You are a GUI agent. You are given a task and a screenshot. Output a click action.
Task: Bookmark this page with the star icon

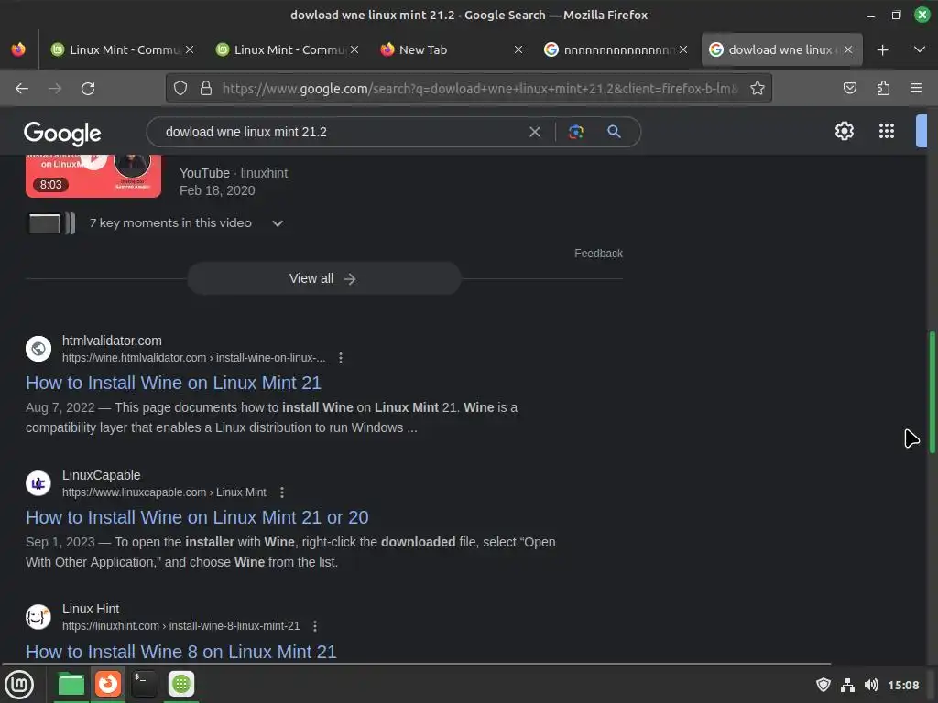(758, 89)
